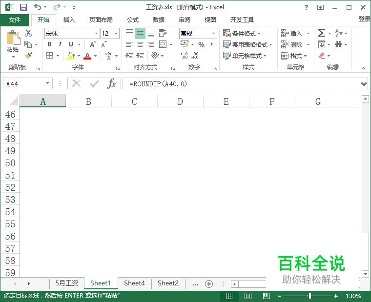Open the Name Box dropdown arrow
The height and width of the screenshot is (302, 371).
(x=47, y=83)
